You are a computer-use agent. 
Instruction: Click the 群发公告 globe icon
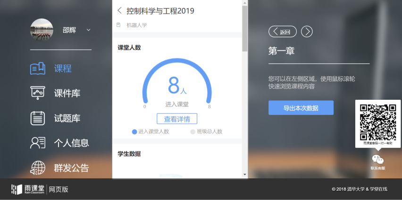38,168
